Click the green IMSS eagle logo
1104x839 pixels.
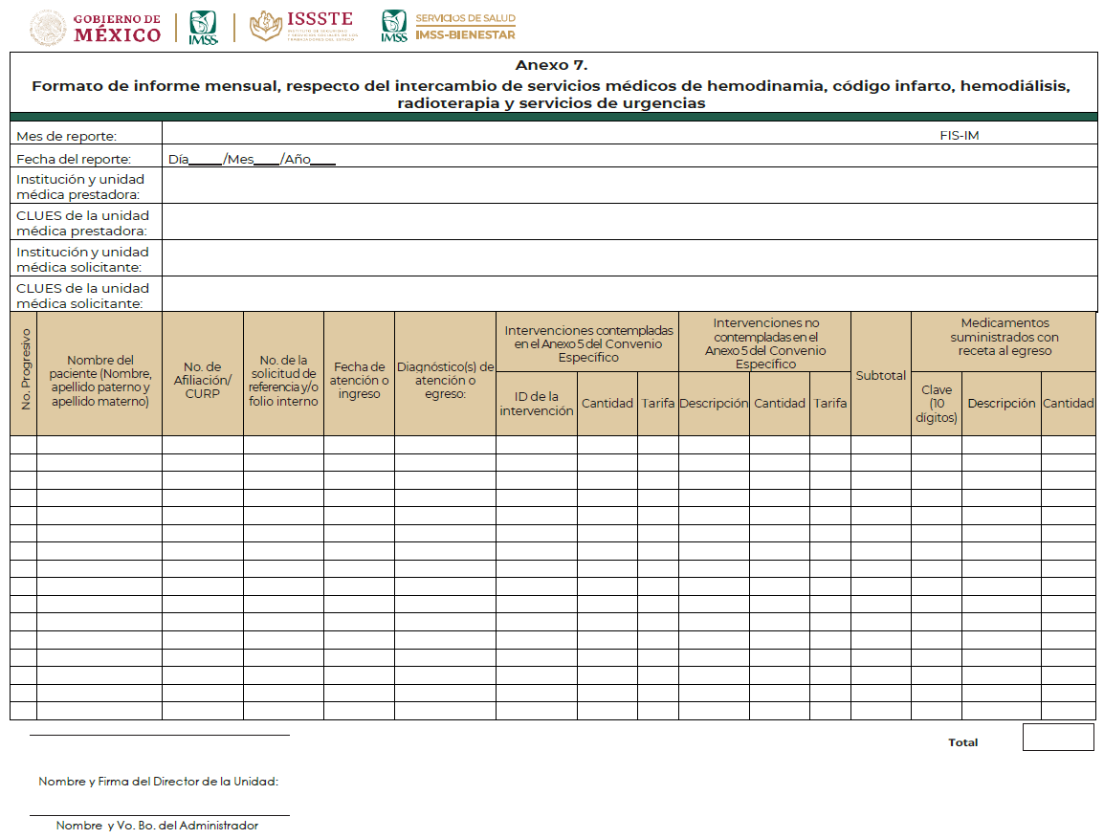click(203, 27)
